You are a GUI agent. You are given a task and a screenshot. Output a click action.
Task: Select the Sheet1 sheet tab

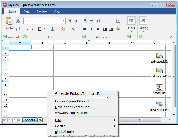coord(30,120)
